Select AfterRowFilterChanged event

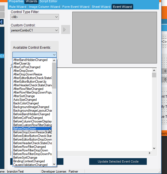pyautogui.click(x=32, y=89)
